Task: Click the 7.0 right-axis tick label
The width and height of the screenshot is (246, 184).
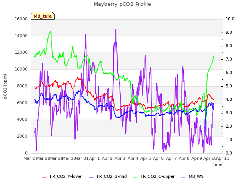Action: click(229, 59)
